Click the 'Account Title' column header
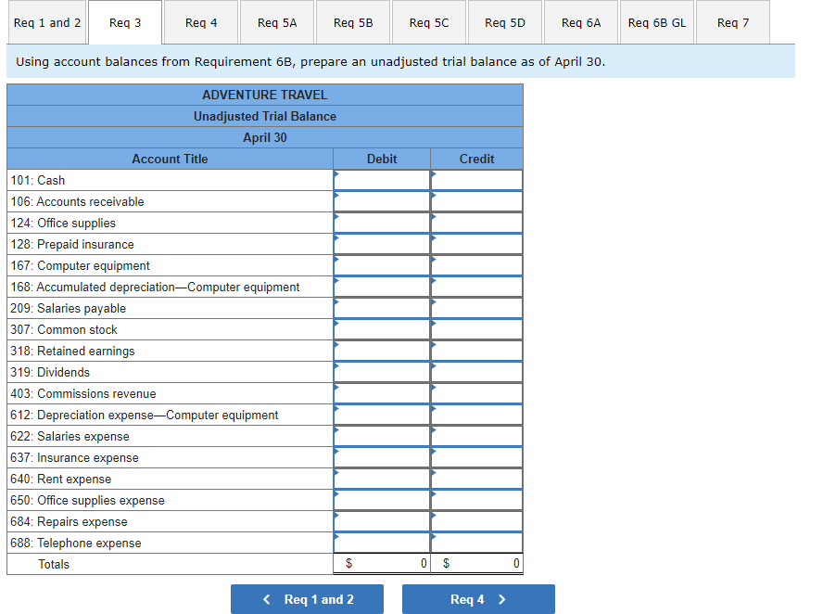Viewport: 823px width, 614px height. (170, 159)
